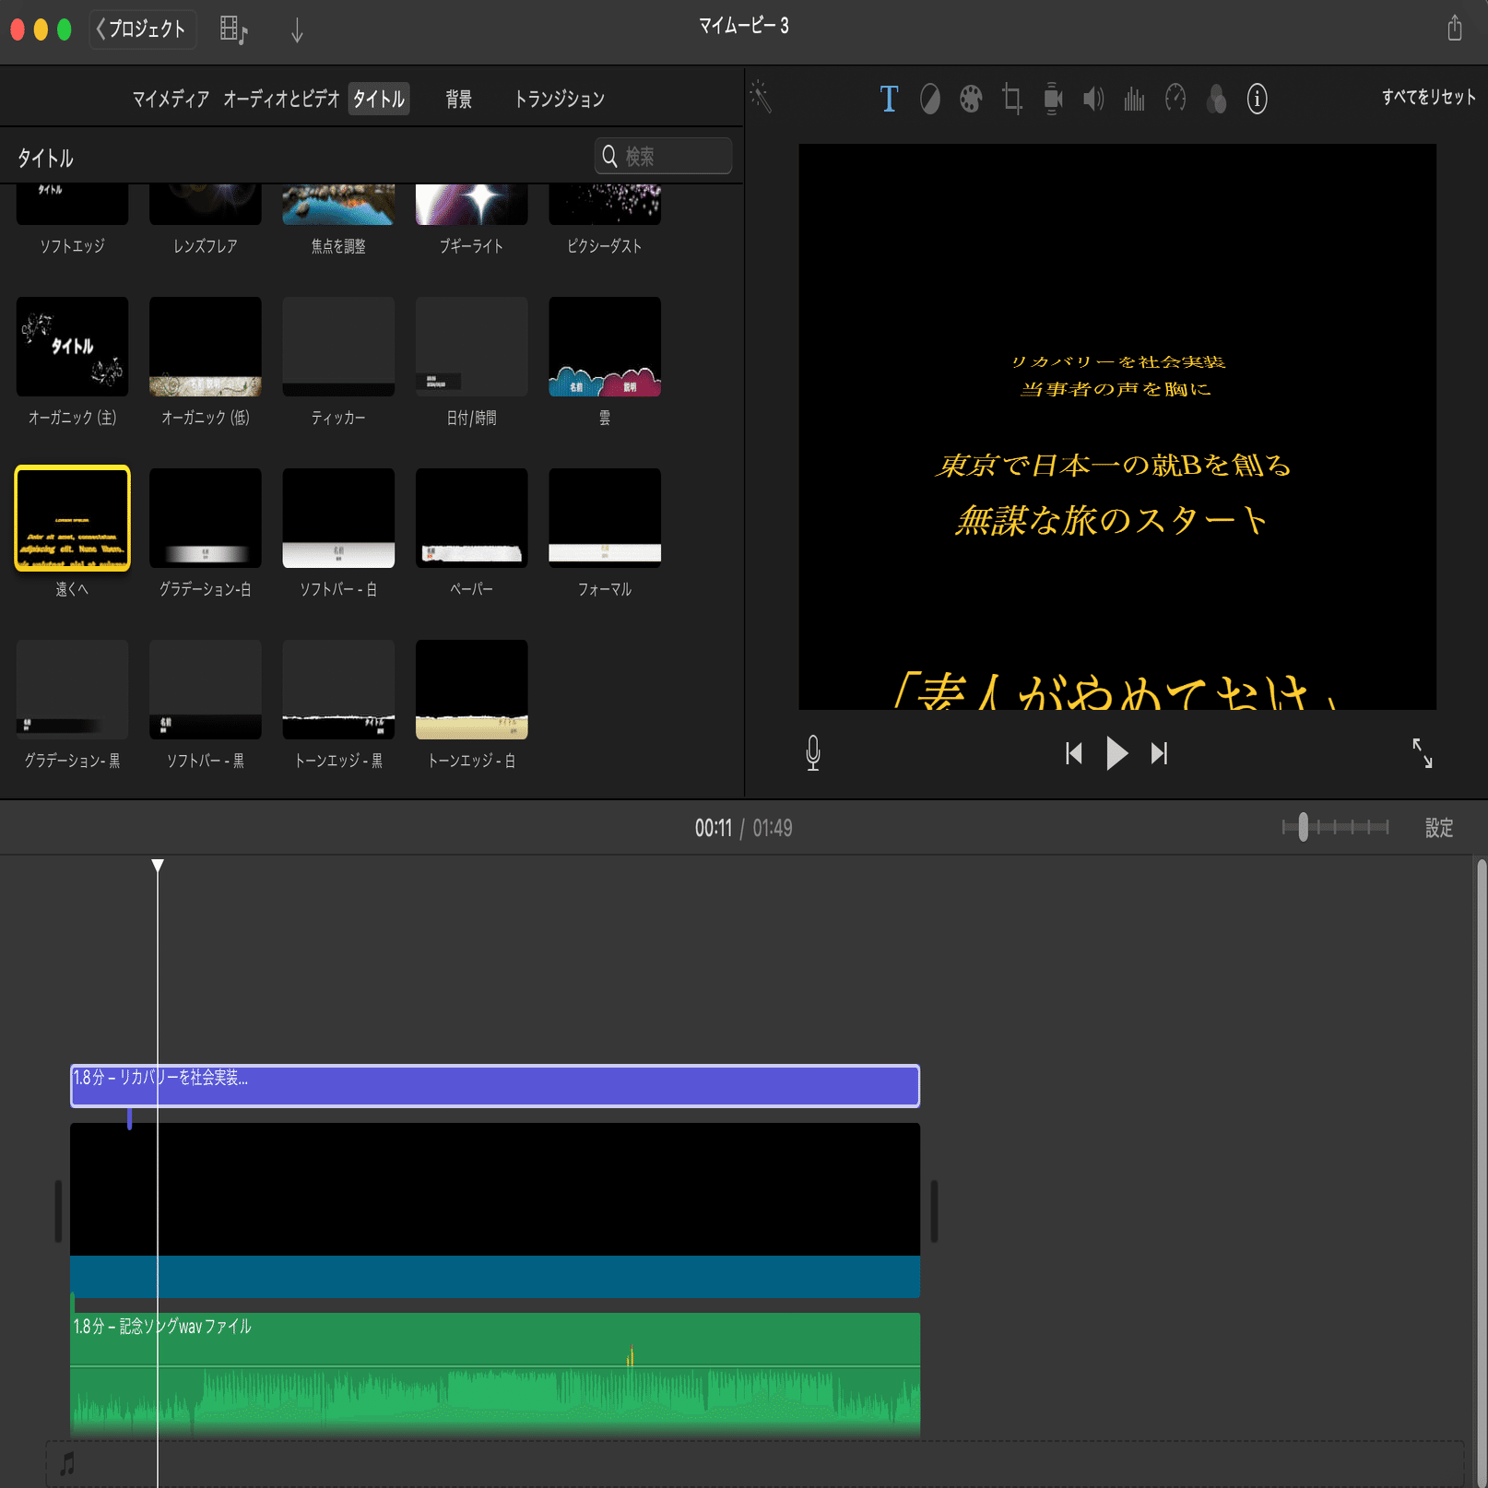
Task: Select the 記念ソングwav audio clip
Action: pyautogui.click(x=495, y=1374)
